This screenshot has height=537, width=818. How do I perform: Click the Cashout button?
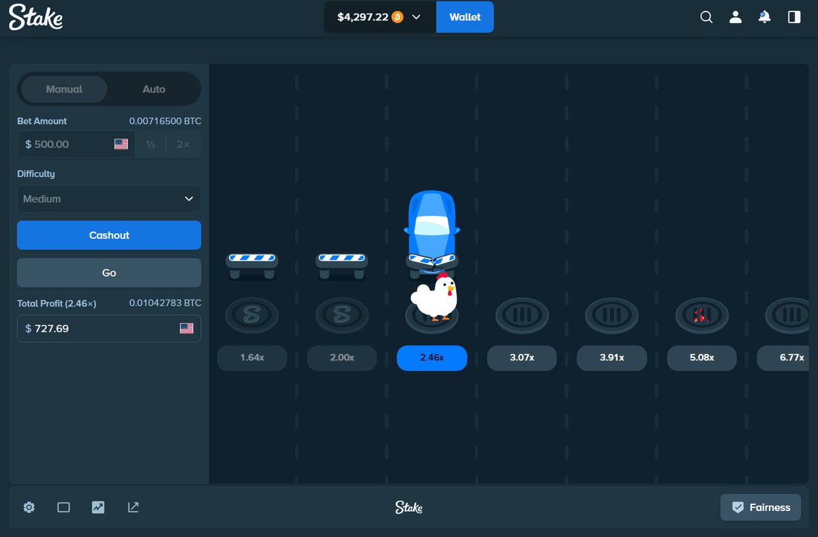(109, 235)
